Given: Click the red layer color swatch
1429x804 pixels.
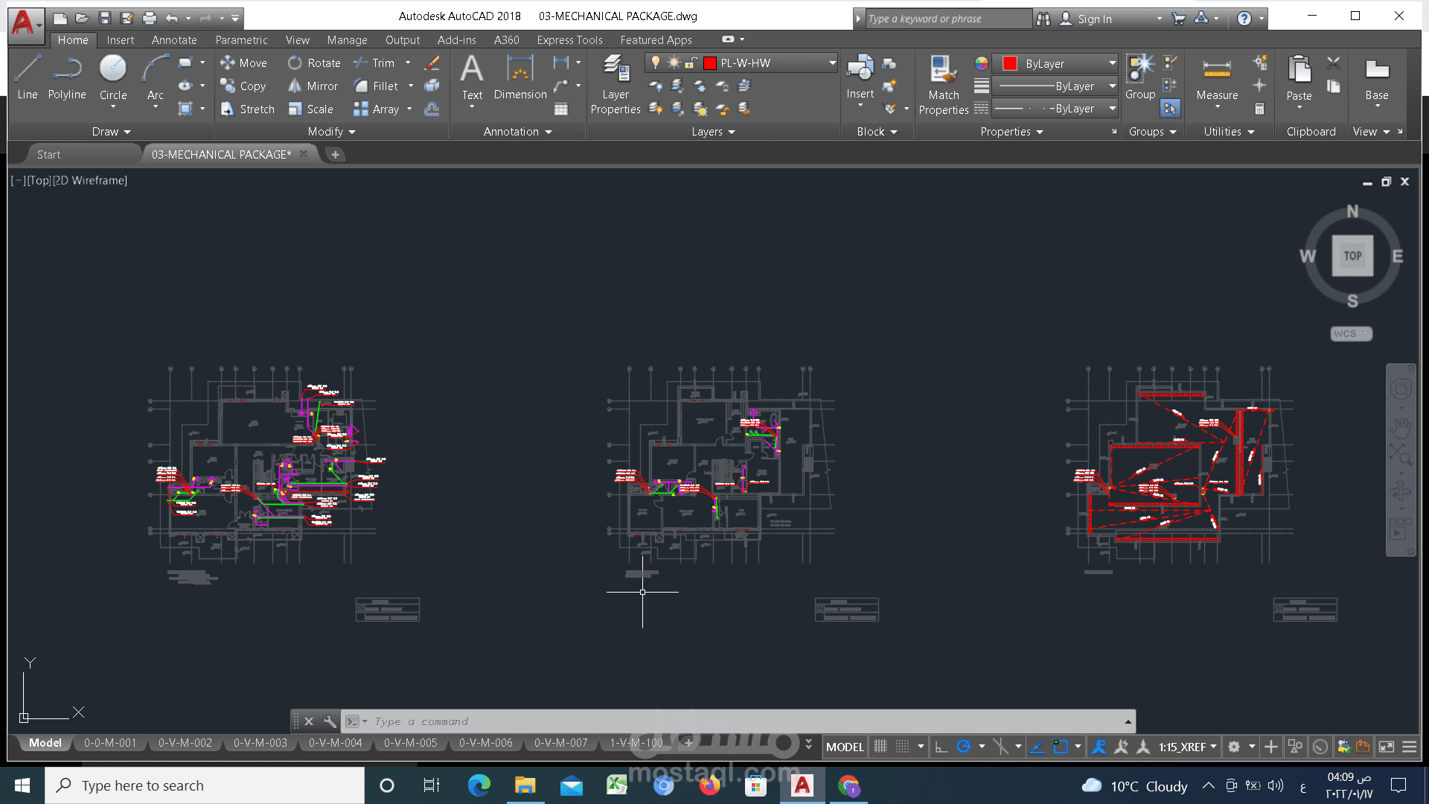Looking at the screenshot, I should tap(709, 63).
